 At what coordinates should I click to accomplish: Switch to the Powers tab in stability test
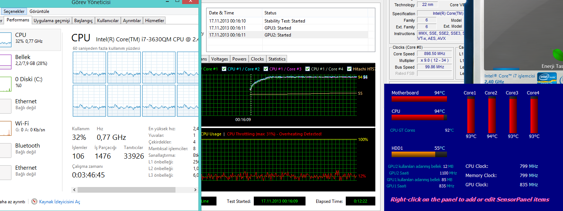click(x=239, y=59)
